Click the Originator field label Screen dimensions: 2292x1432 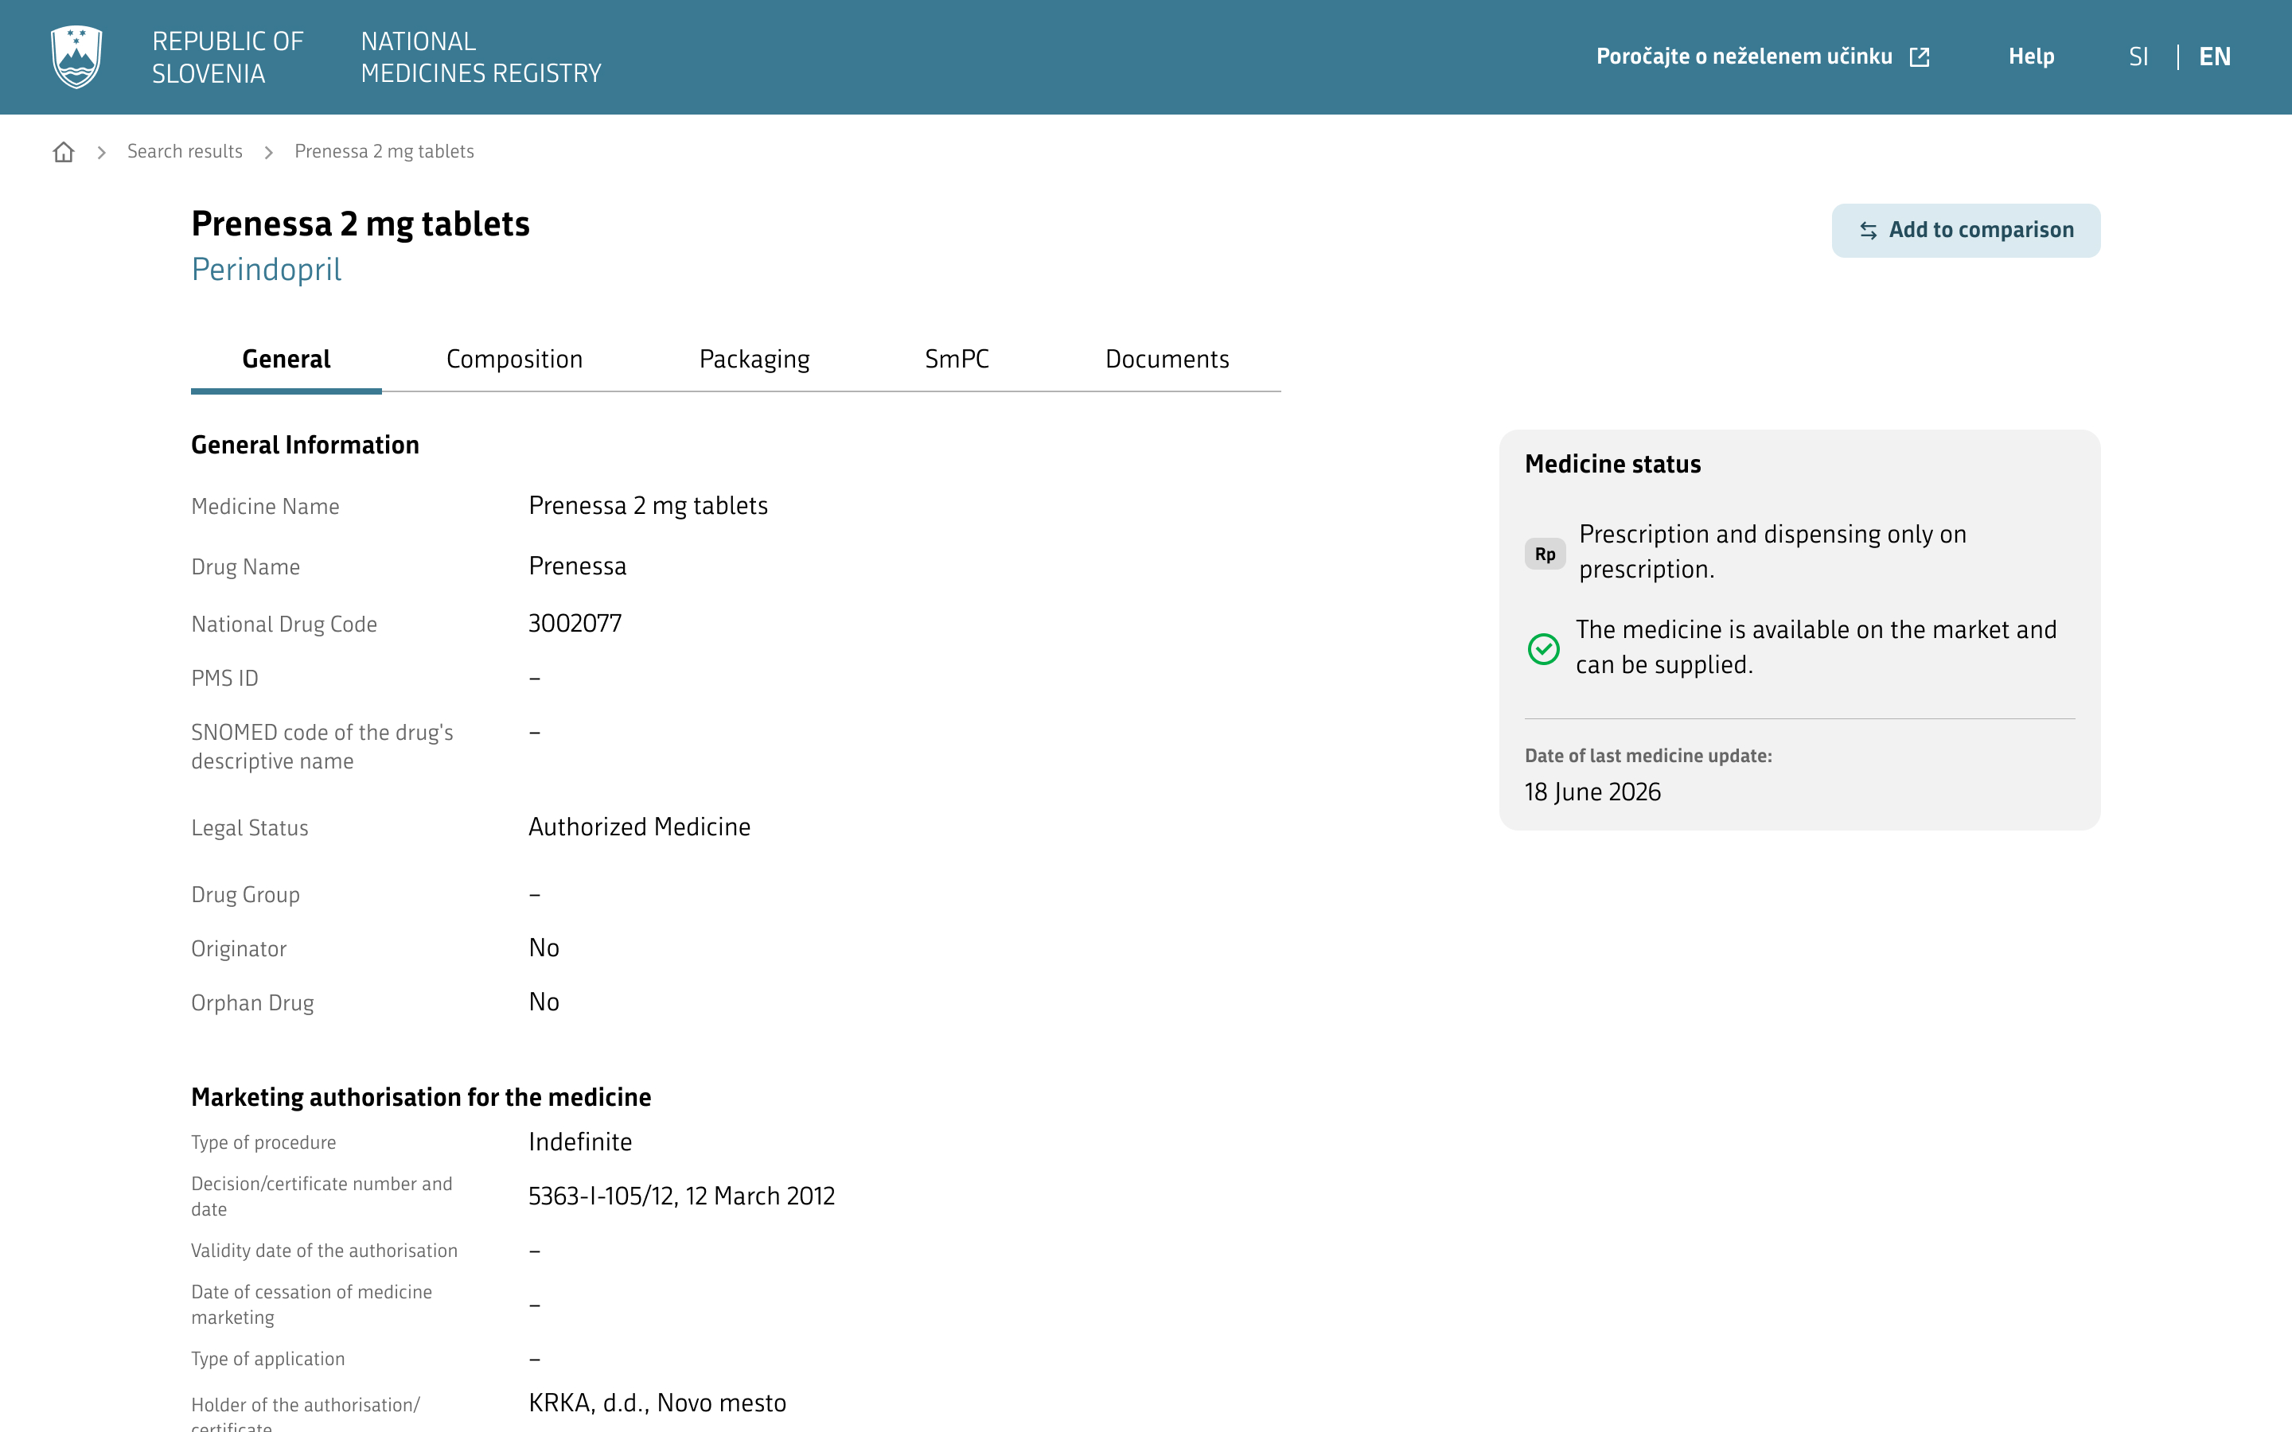coord(239,949)
